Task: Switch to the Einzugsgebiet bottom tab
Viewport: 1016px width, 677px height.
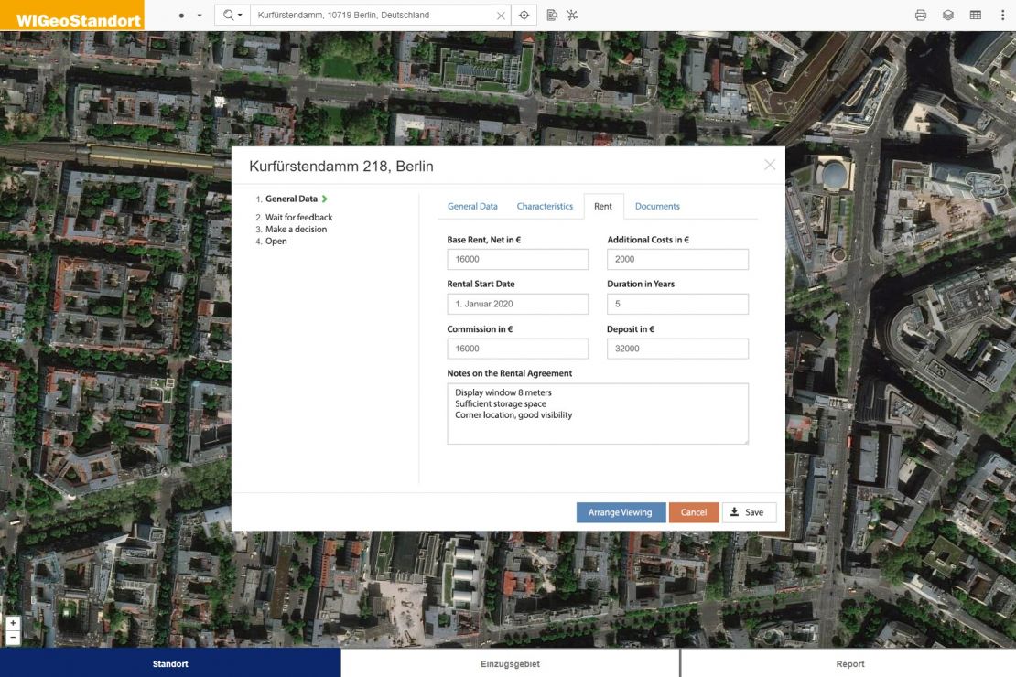Action: [x=510, y=663]
